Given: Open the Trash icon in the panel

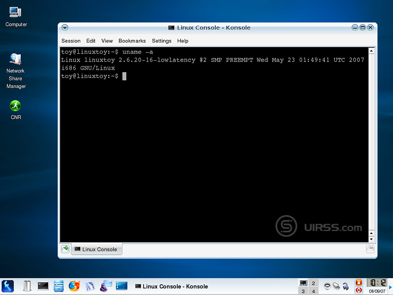Looking at the screenshot, I should pyautogui.click(x=27, y=286).
